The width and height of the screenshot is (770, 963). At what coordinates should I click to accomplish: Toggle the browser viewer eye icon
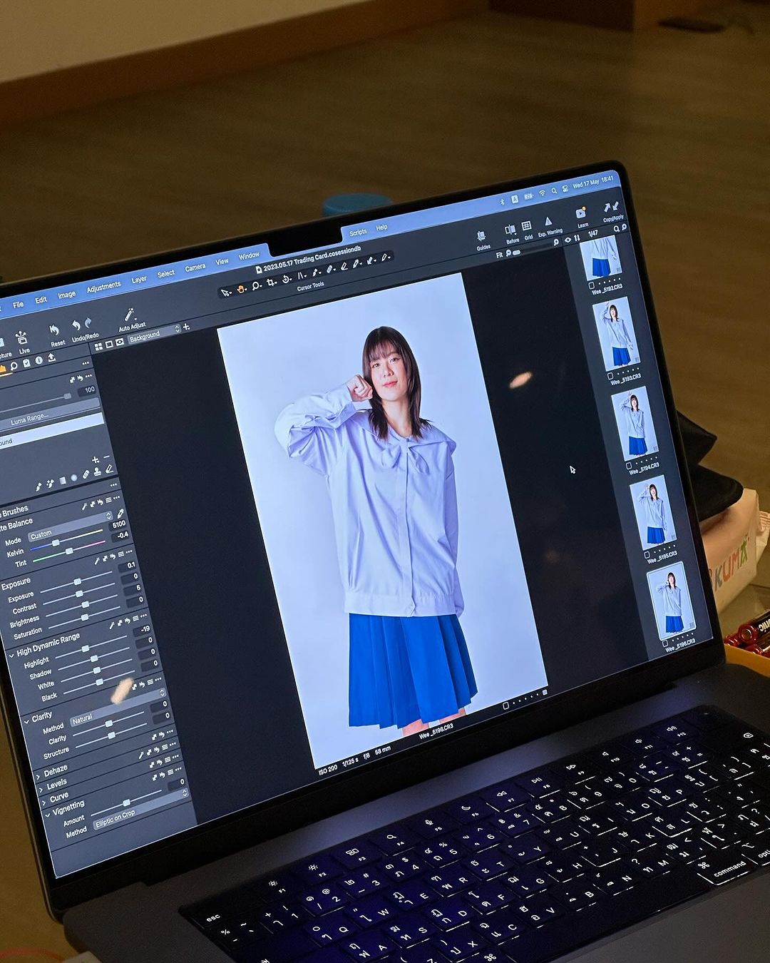tap(568, 240)
